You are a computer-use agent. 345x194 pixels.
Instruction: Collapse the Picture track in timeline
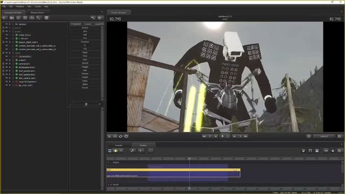coord(108,162)
